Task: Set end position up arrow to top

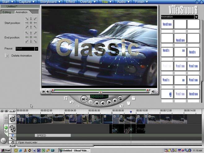Action: click(31, 33)
